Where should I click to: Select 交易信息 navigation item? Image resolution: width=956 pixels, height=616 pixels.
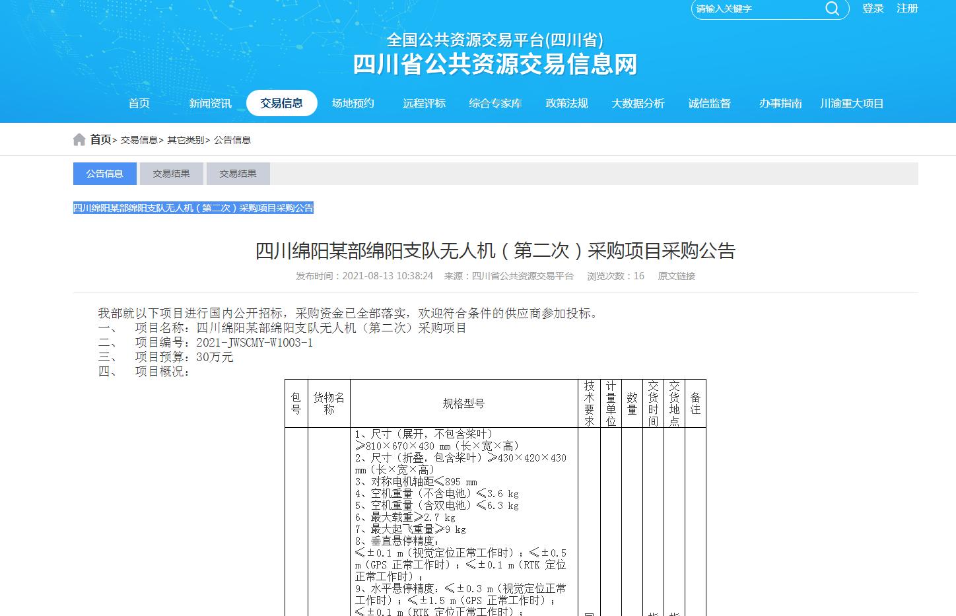tap(281, 104)
